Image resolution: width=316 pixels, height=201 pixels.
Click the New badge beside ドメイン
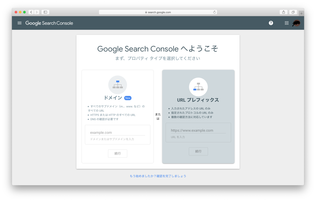(x=128, y=98)
